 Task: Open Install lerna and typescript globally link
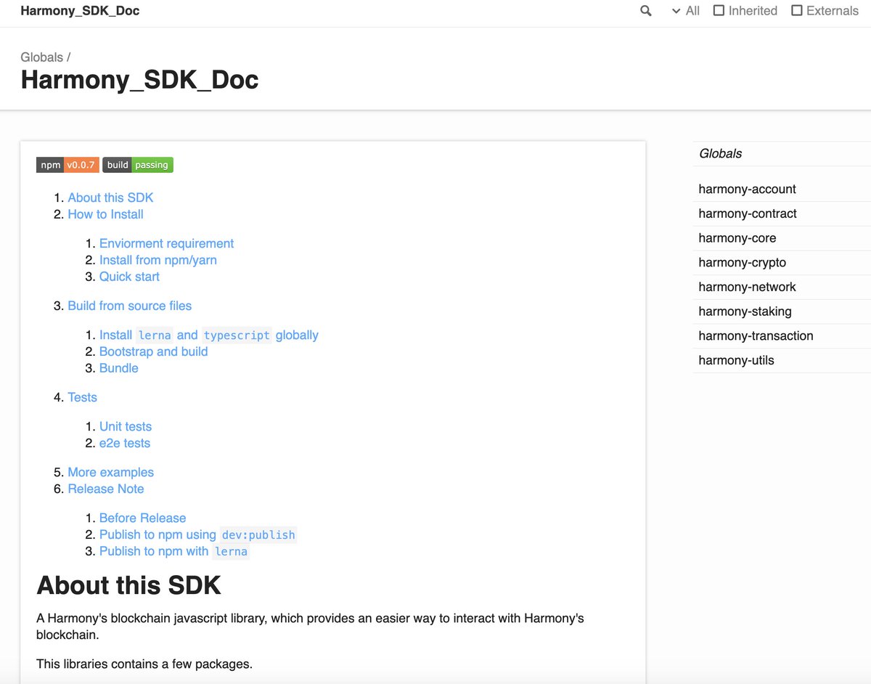(x=209, y=335)
